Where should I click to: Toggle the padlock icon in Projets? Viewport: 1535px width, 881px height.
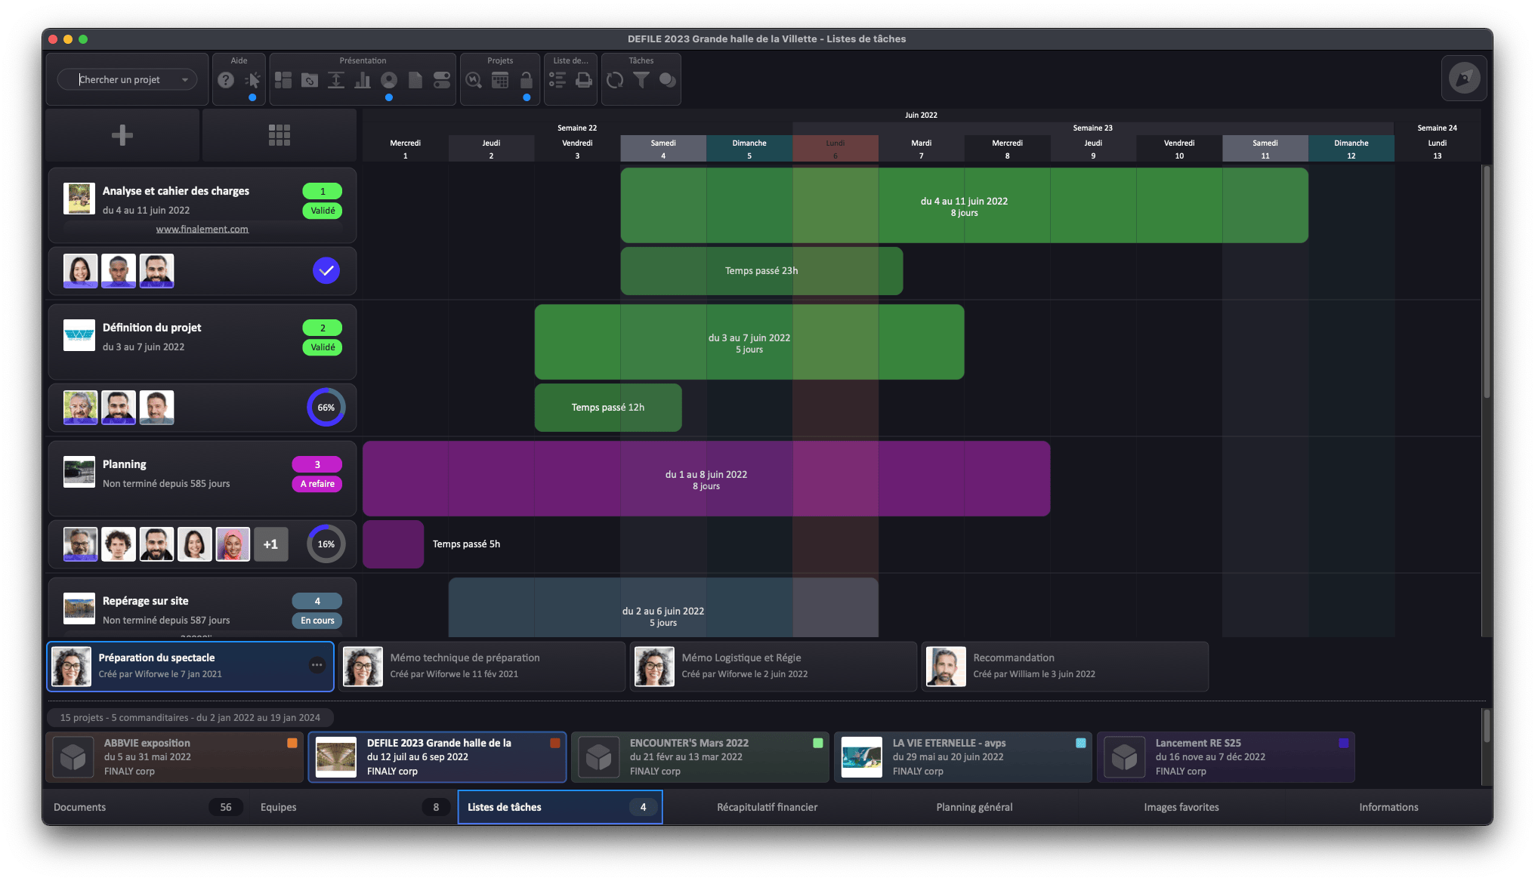click(x=527, y=79)
